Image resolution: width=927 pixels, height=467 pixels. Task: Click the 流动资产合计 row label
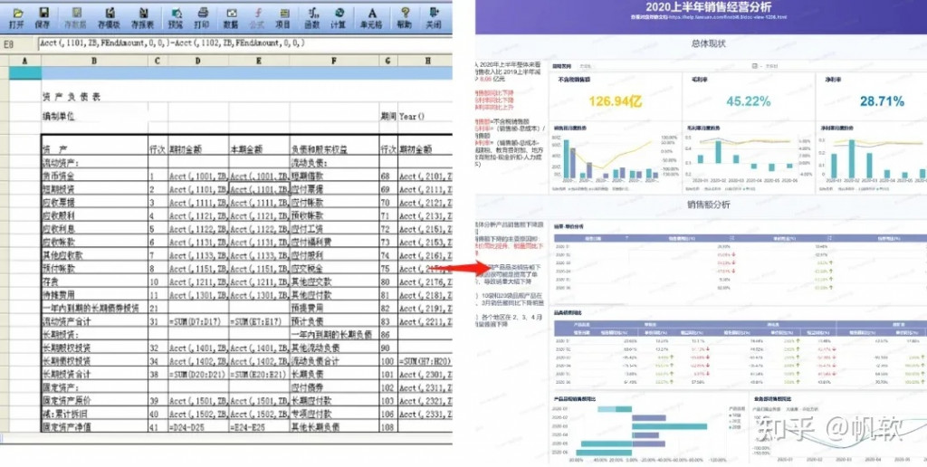pyautogui.click(x=94, y=321)
